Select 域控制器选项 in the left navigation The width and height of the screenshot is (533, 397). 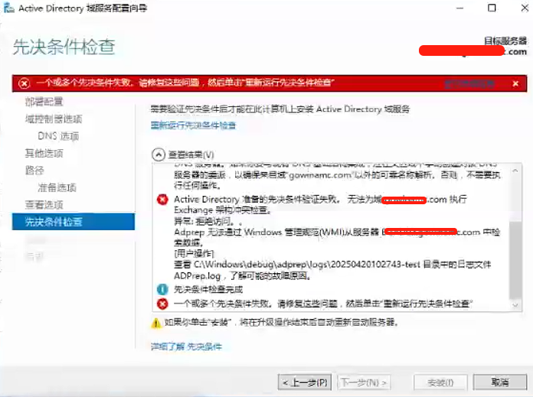tap(54, 119)
